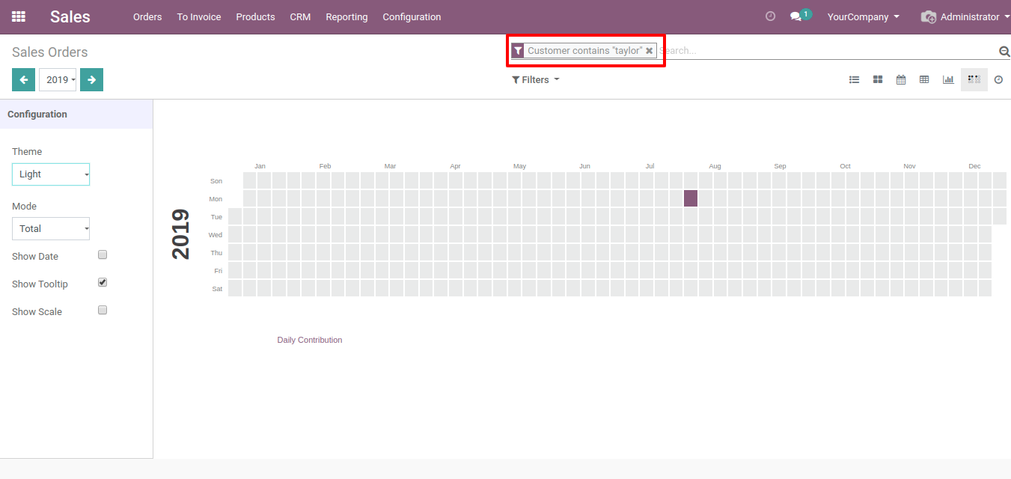Switch to list view
The height and width of the screenshot is (479, 1011).
854,80
